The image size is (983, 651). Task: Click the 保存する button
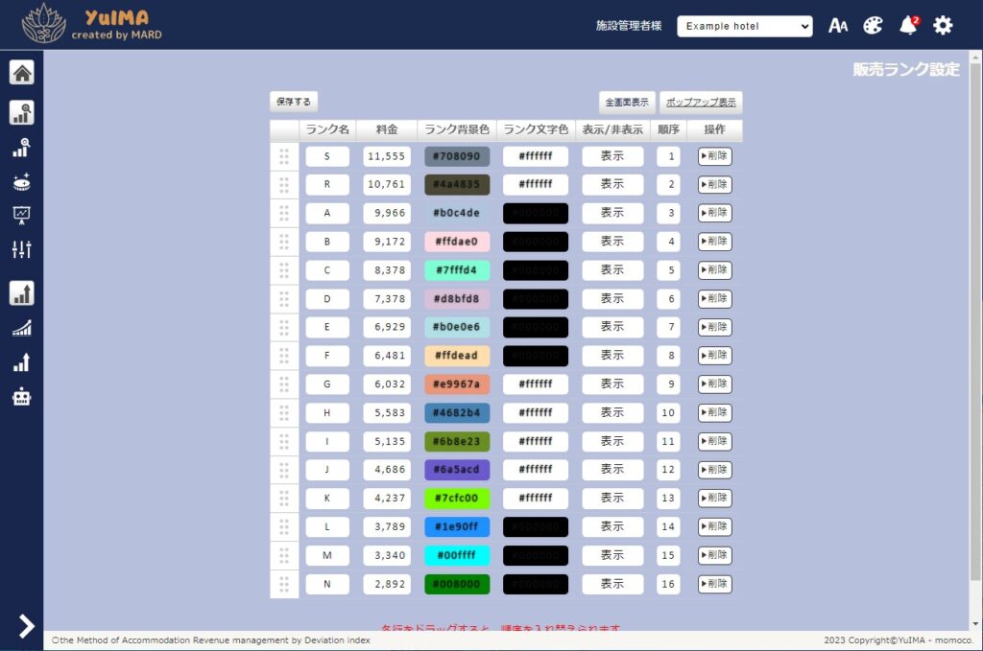point(294,102)
